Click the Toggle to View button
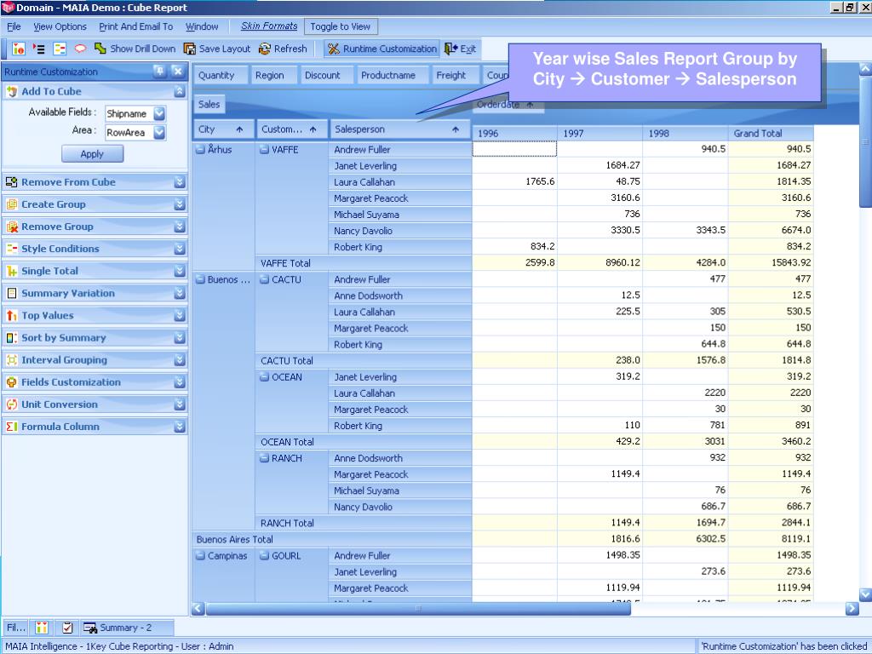The height and width of the screenshot is (654, 872). point(340,26)
